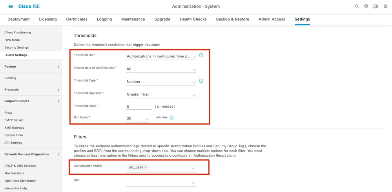Click the Filters section heading

click(x=80, y=137)
